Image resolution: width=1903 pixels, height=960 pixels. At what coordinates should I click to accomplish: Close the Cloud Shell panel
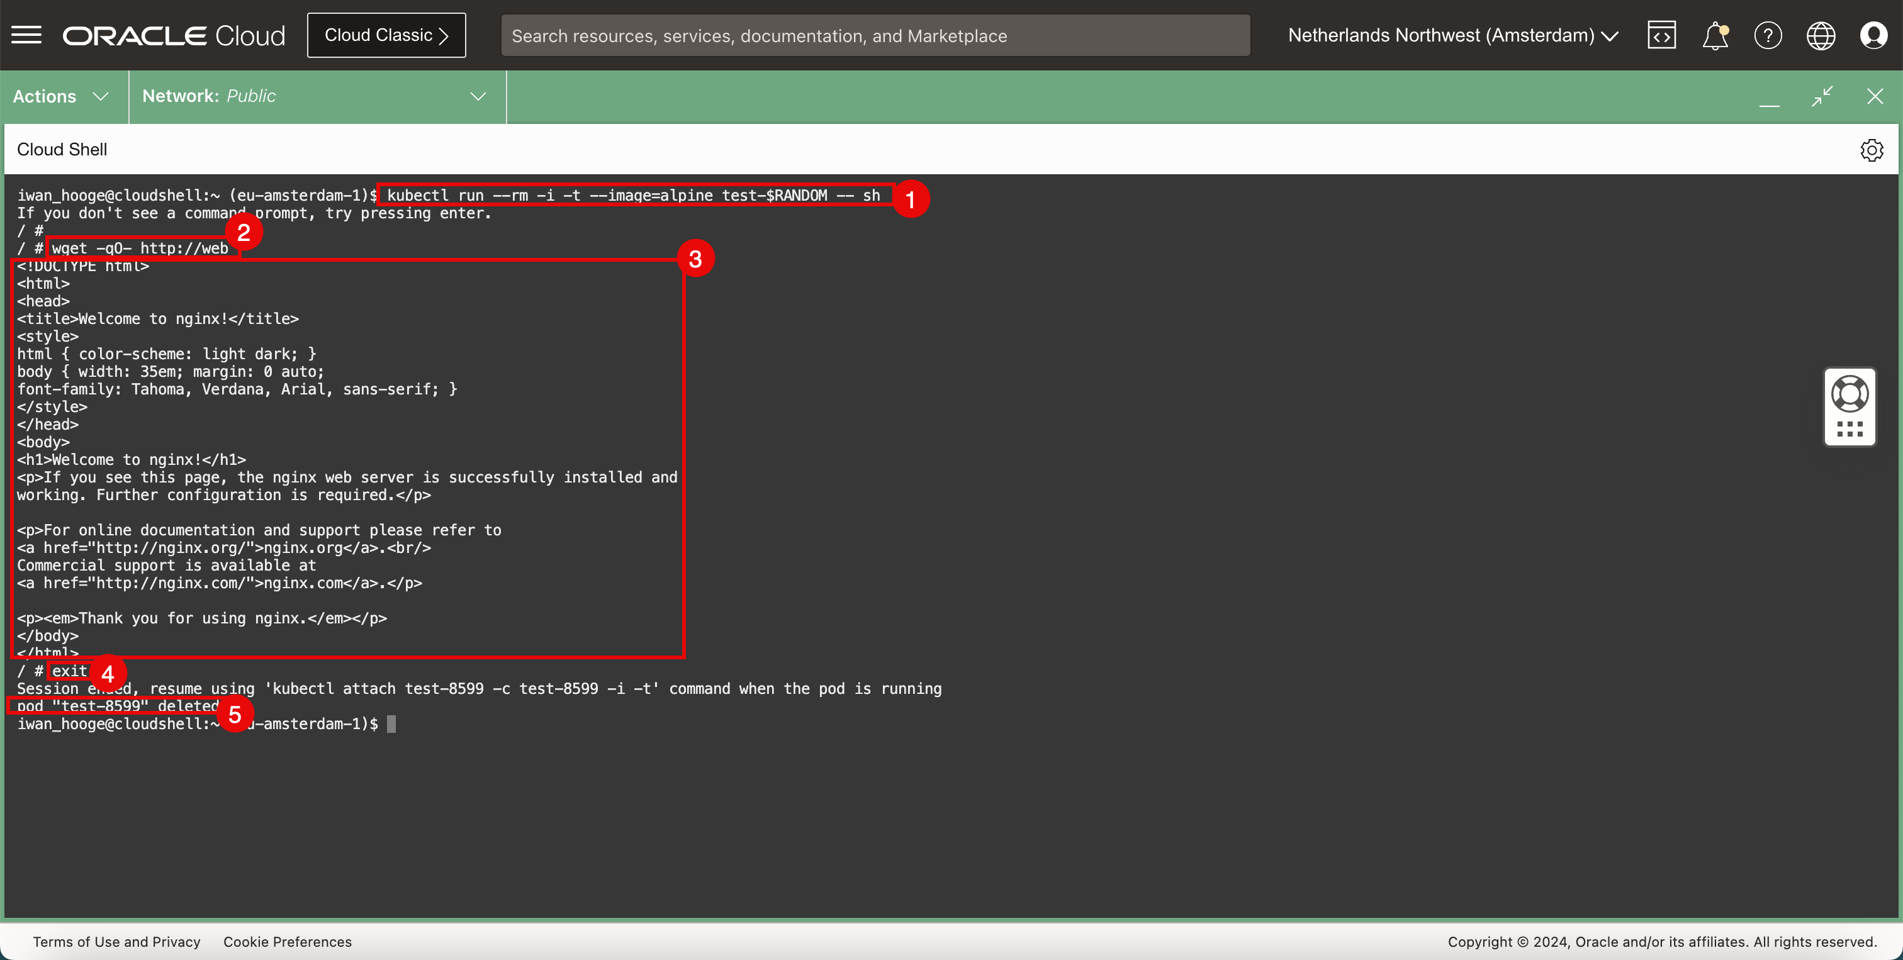coord(1875,96)
